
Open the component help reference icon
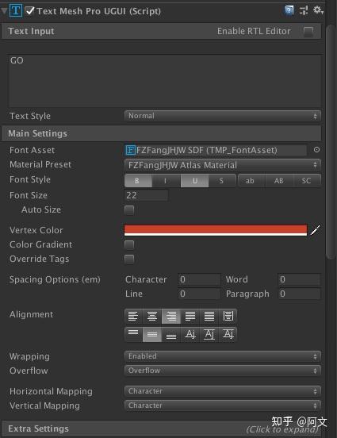289,10
